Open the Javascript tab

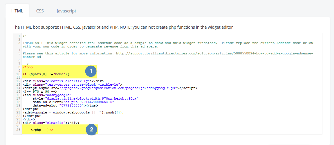66,11
